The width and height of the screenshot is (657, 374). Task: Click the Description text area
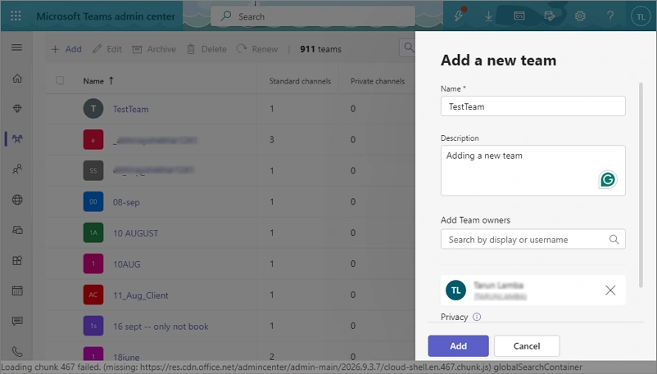(x=533, y=170)
